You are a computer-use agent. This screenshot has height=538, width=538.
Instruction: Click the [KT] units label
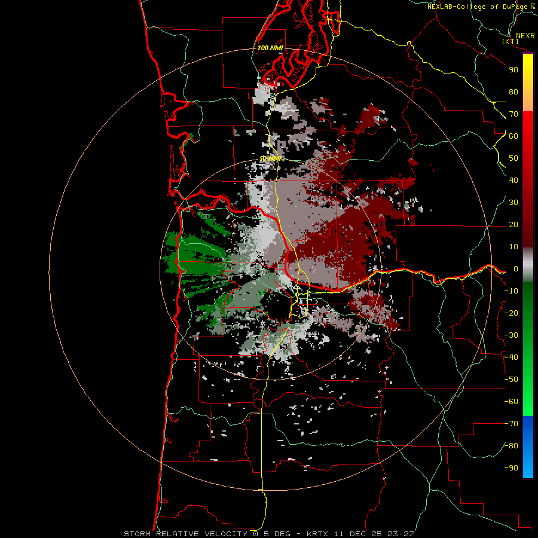[x=511, y=41]
